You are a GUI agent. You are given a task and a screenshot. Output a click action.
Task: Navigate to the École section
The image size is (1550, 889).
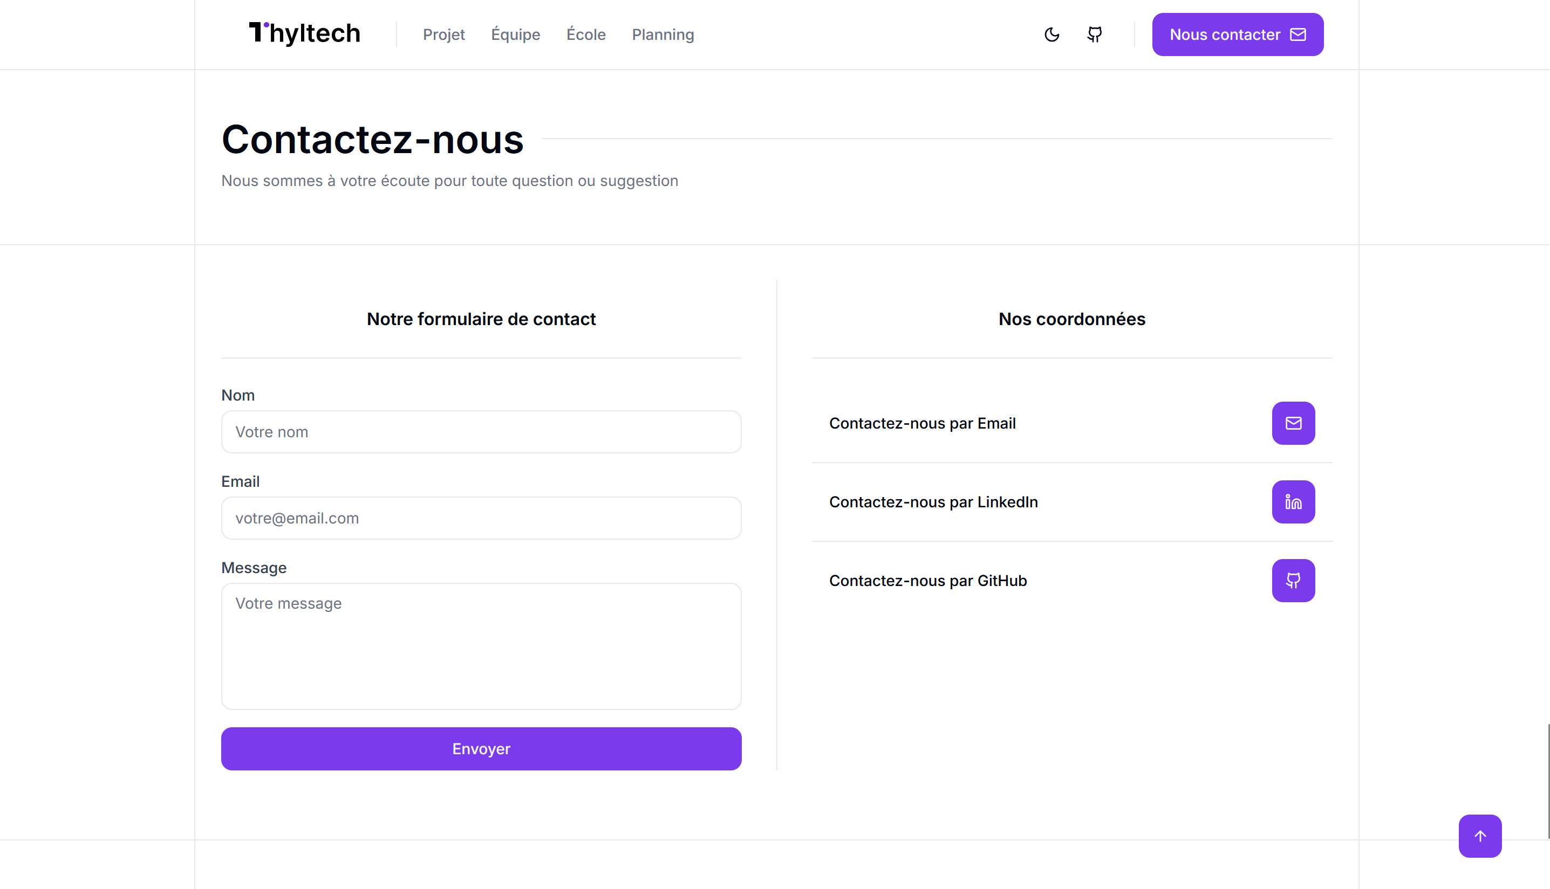tap(585, 35)
